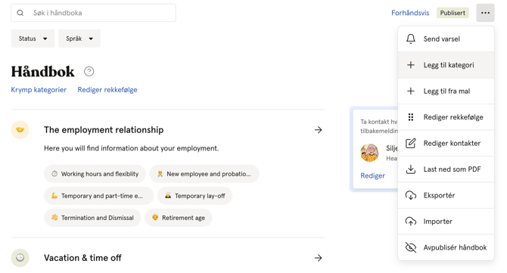The width and height of the screenshot is (507, 273).
Task: Select Rediger rekkefølge in the dropdown menu
Action: click(446, 117)
